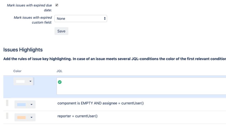Screen dimensions: 226x129
Task: Click the white color swatch in new rule
Action: click(x=20, y=81)
